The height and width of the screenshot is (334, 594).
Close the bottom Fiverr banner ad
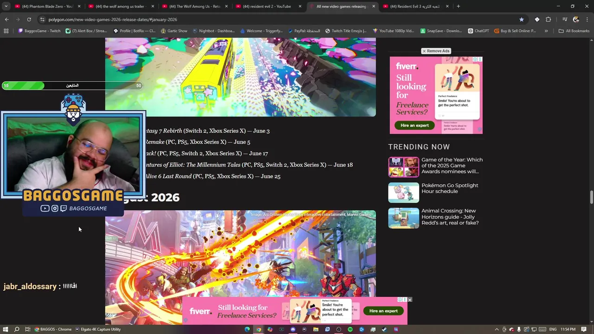pyautogui.click(x=409, y=300)
